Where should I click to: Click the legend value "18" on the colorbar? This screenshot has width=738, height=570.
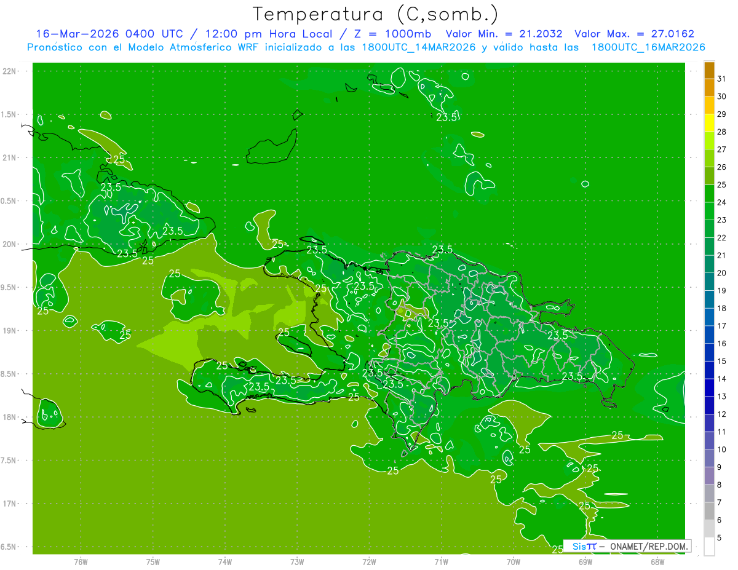722,308
